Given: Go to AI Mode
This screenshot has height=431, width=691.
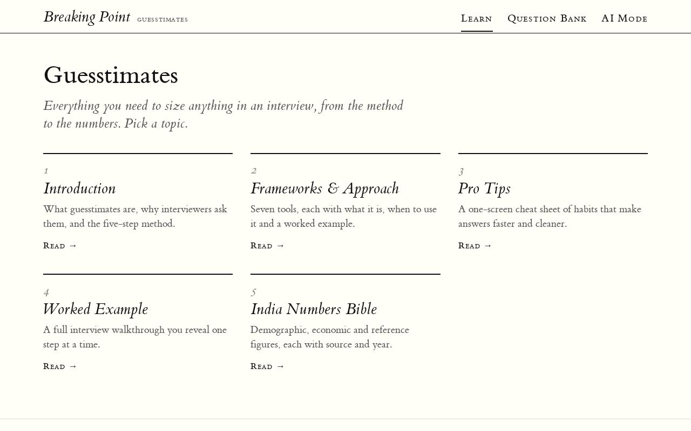Looking at the screenshot, I should [625, 18].
